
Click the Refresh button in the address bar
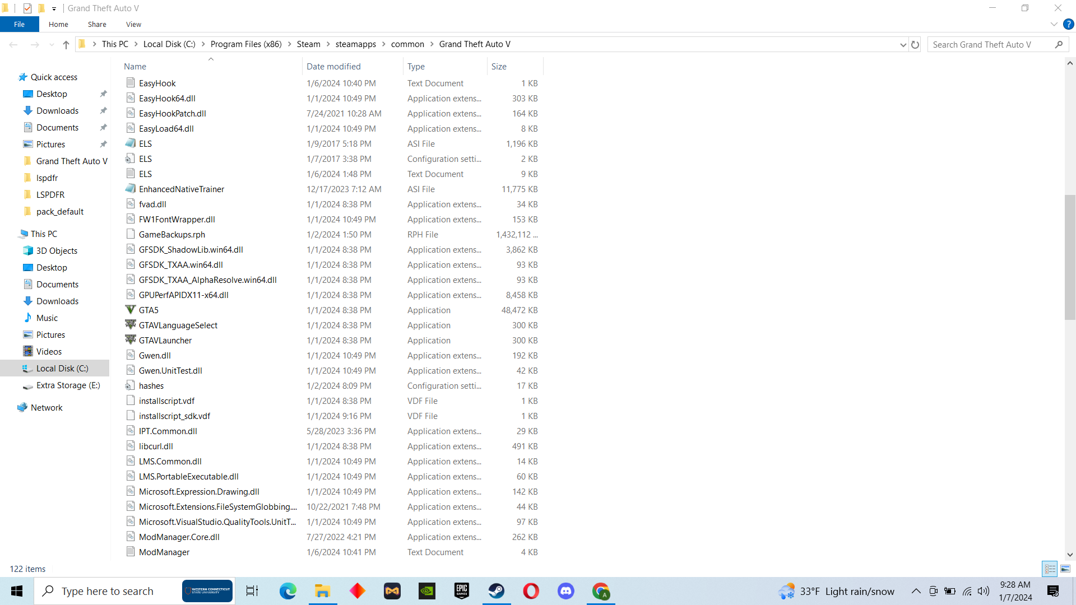click(x=915, y=44)
